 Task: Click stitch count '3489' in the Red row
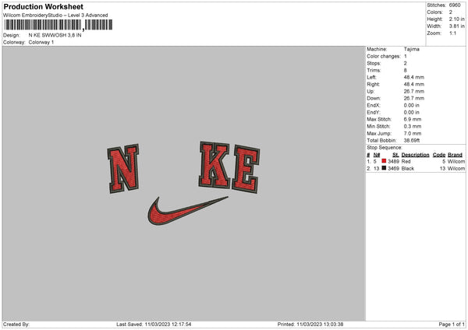click(x=393, y=161)
